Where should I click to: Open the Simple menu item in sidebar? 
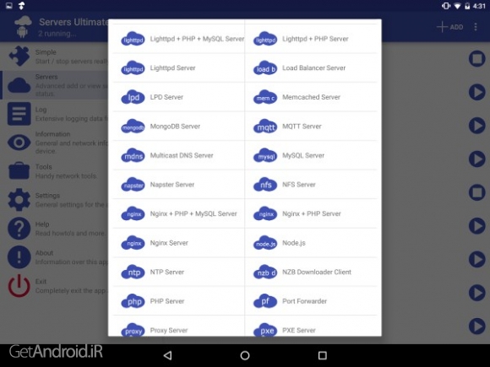55,57
